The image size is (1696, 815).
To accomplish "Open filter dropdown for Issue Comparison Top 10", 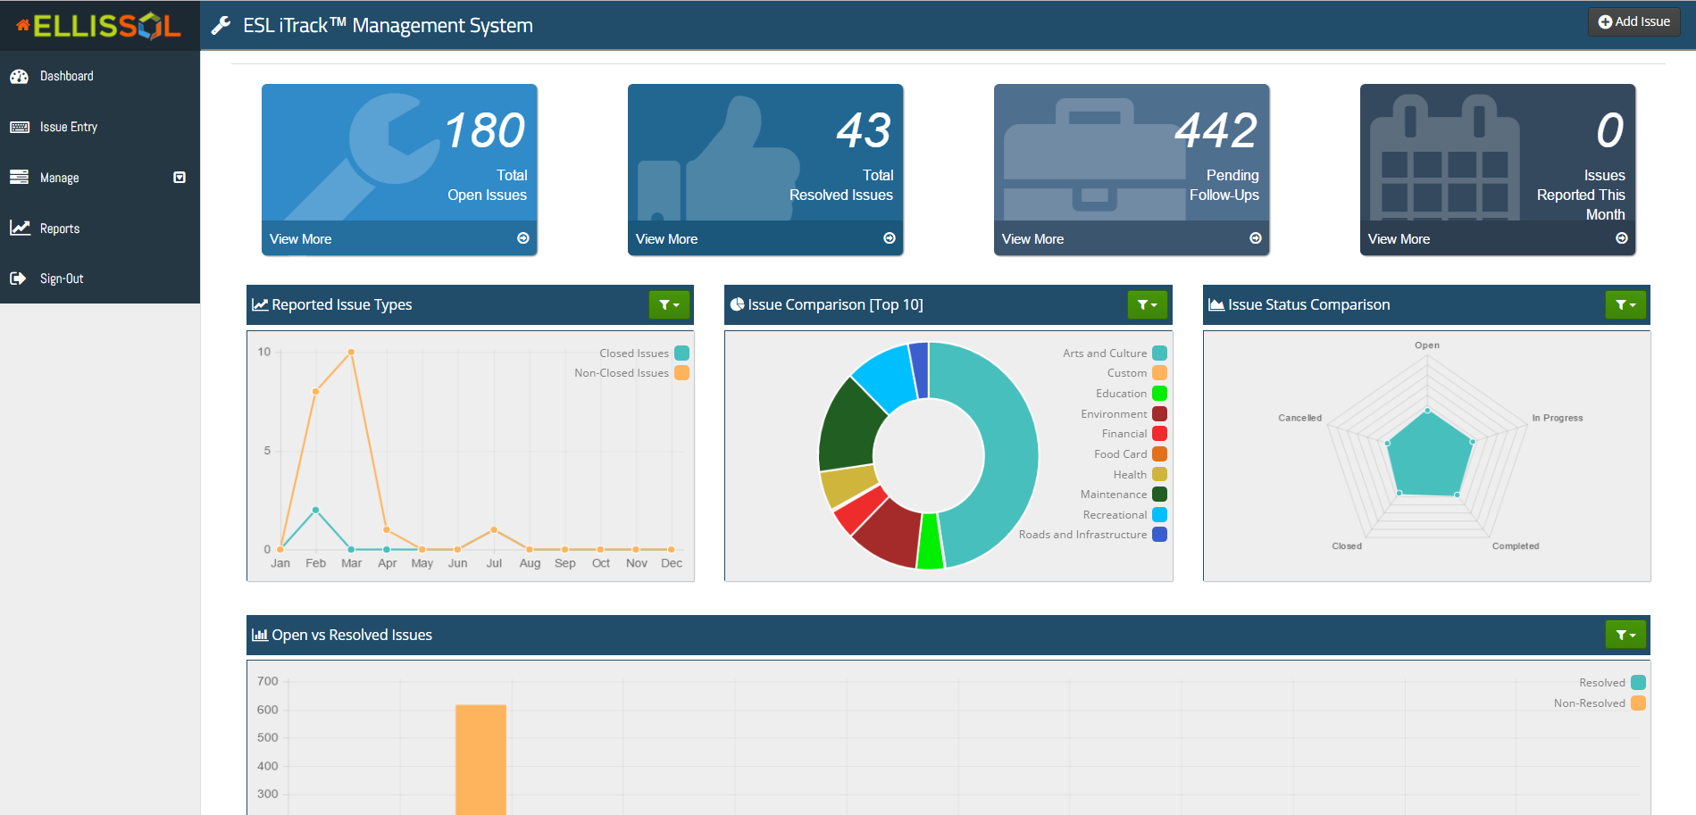I will pyautogui.click(x=1148, y=304).
